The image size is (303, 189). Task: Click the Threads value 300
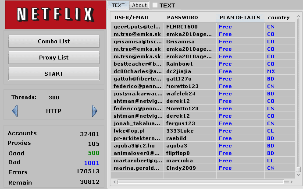pos(54,98)
